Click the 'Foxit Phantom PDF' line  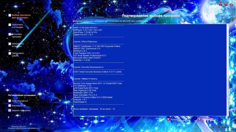[x=87, y=53]
